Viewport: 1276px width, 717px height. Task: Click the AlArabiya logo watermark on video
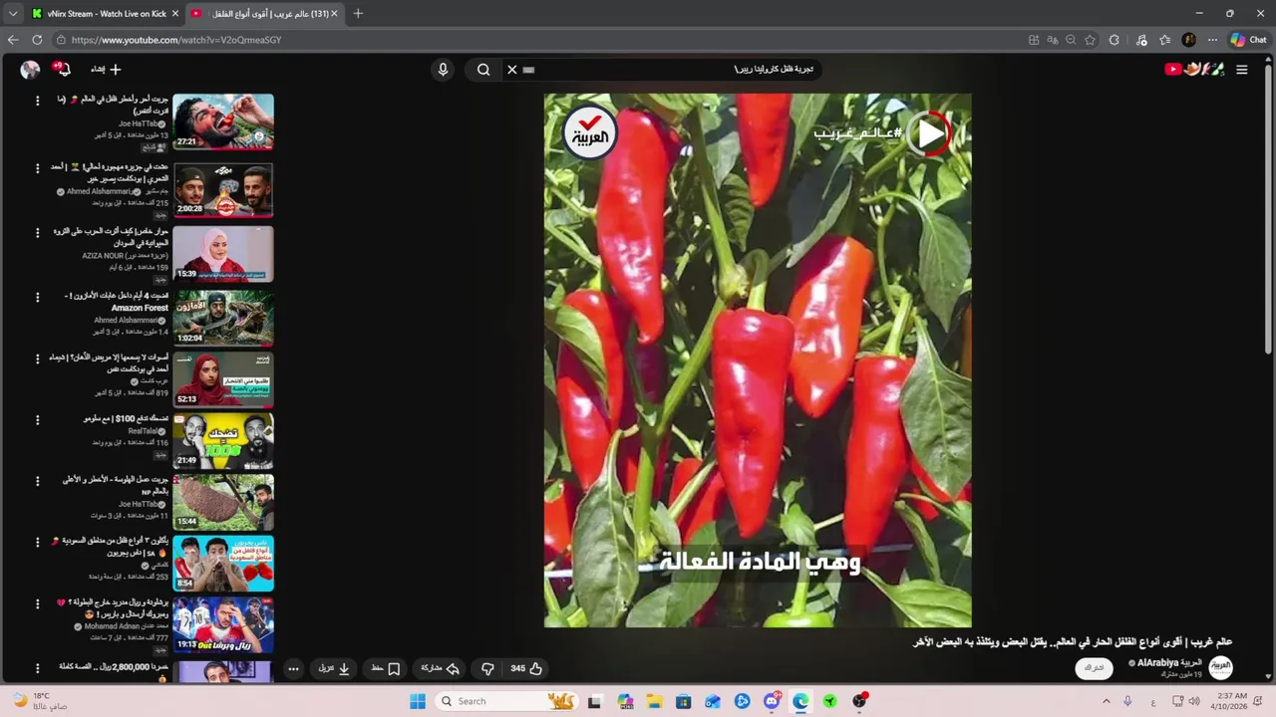click(590, 132)
